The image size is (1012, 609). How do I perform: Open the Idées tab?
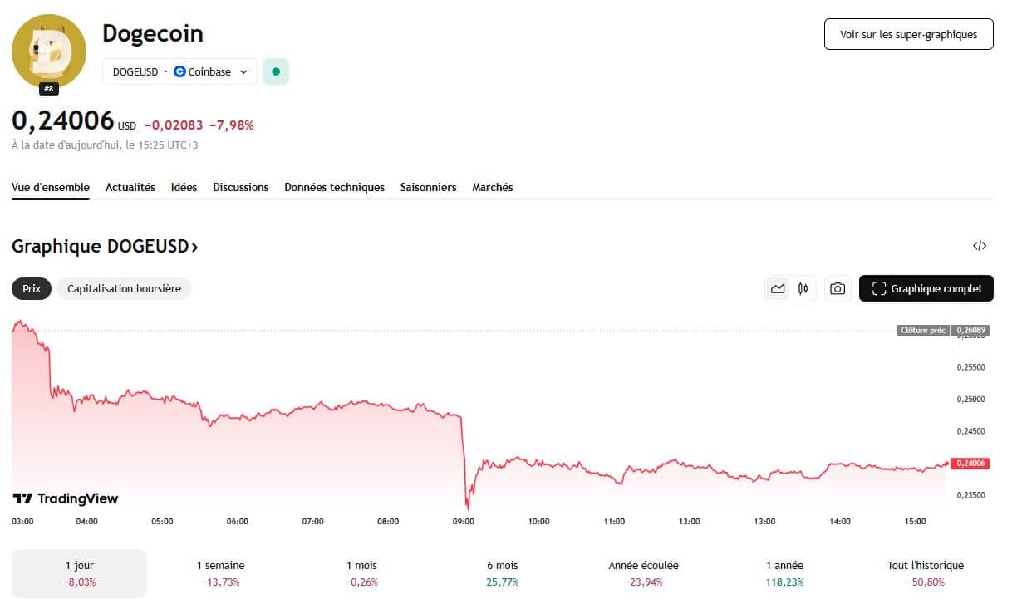tap(184, 187)
